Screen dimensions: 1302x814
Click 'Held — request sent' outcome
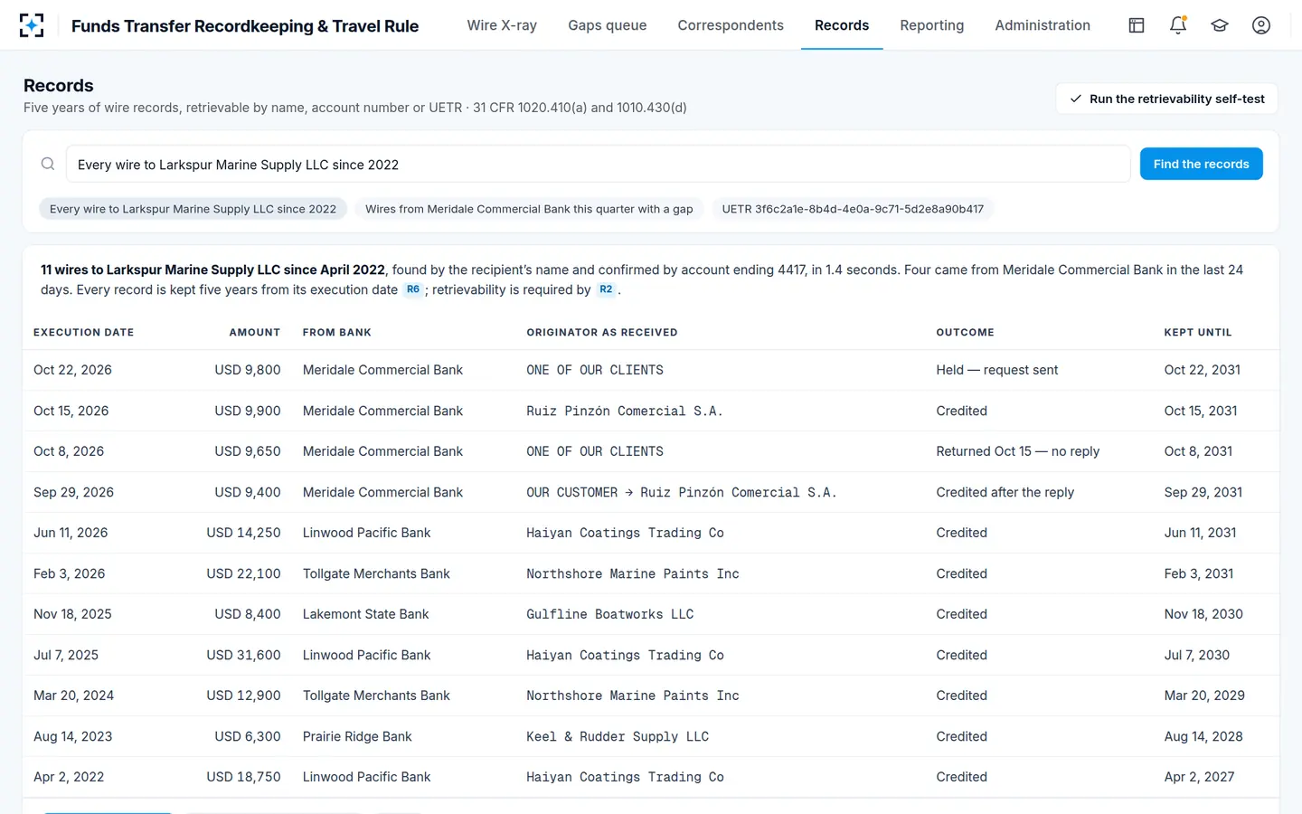coord(997,370)
